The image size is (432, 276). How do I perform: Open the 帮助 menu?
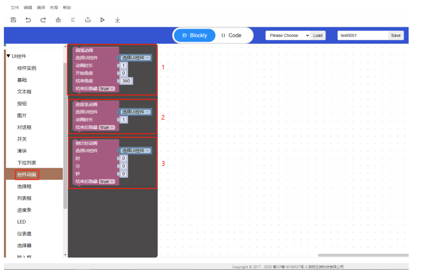[67, 7]
